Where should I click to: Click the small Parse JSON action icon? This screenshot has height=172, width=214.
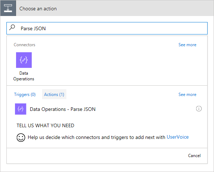pyautogui.click(x=21, y=109)
